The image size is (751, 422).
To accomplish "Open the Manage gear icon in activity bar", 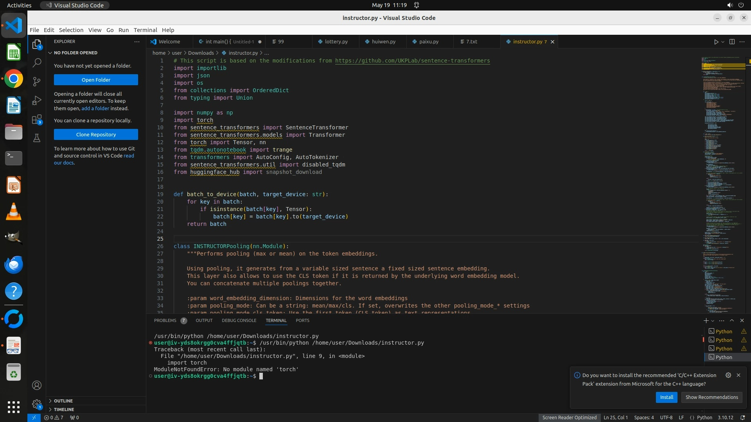I will pyautogui.click(x=37, y=404).
